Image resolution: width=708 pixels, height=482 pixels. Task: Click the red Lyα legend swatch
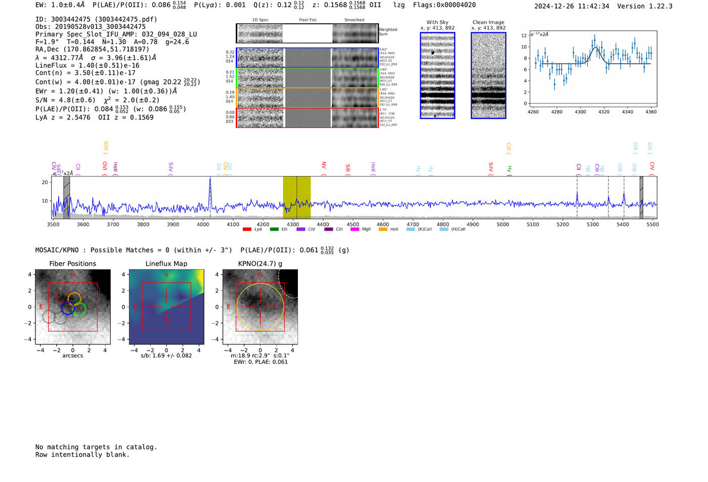(247, 229)
